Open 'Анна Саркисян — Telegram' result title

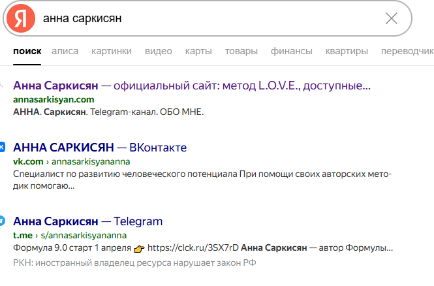87,221
